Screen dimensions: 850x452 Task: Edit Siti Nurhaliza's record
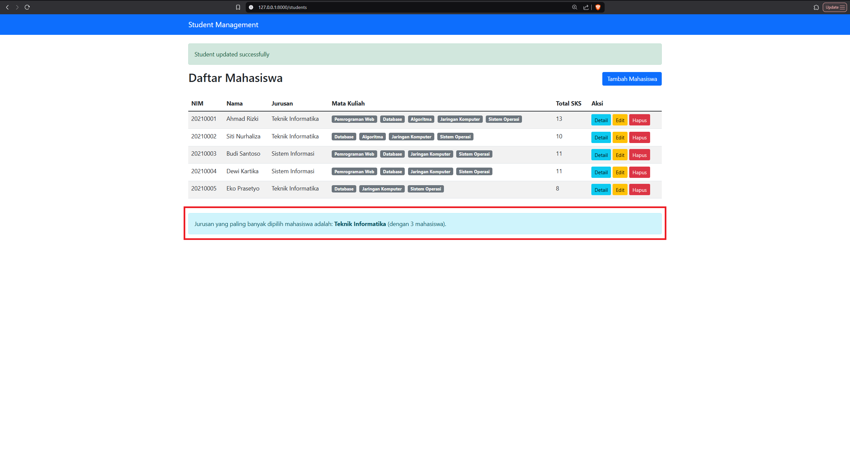click(620, 138)
